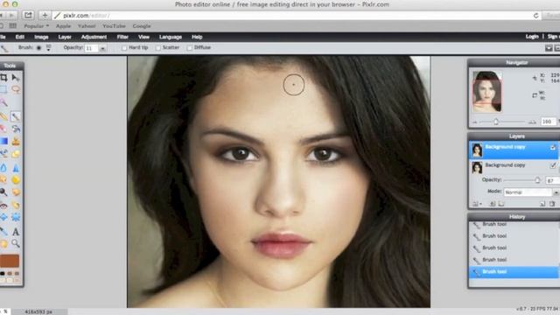Select the Brush tool in Tools panel
Screen dimensions: 560x315
[x=16, y=116]
